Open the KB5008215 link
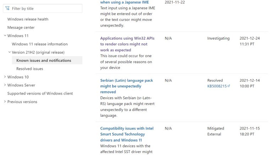 coord(217,86)
